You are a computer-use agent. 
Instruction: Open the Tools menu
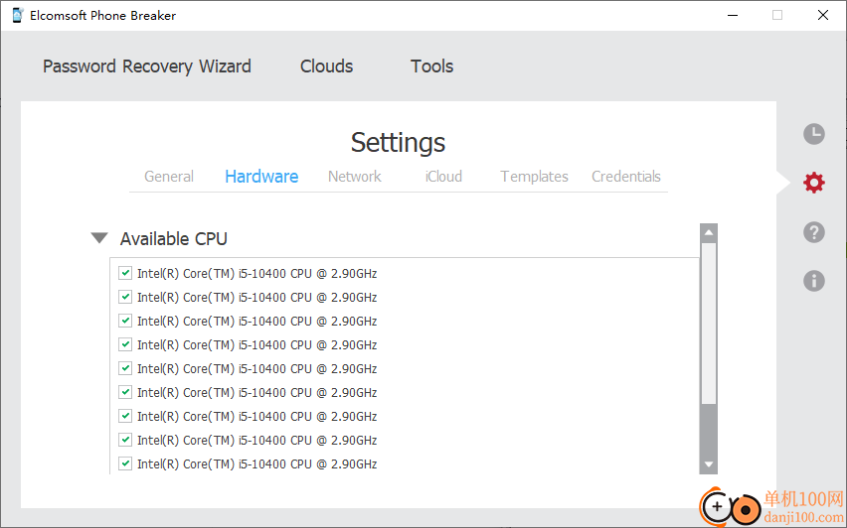(431, 66)
